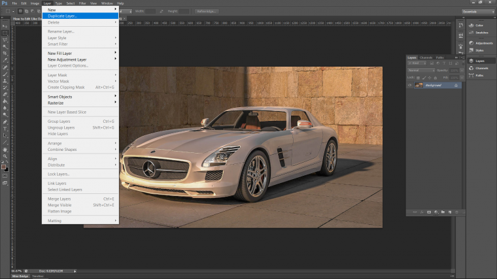Expand the Smart Objects submenu
Viewport: 497px width, 279px height.
coord(80,97)
